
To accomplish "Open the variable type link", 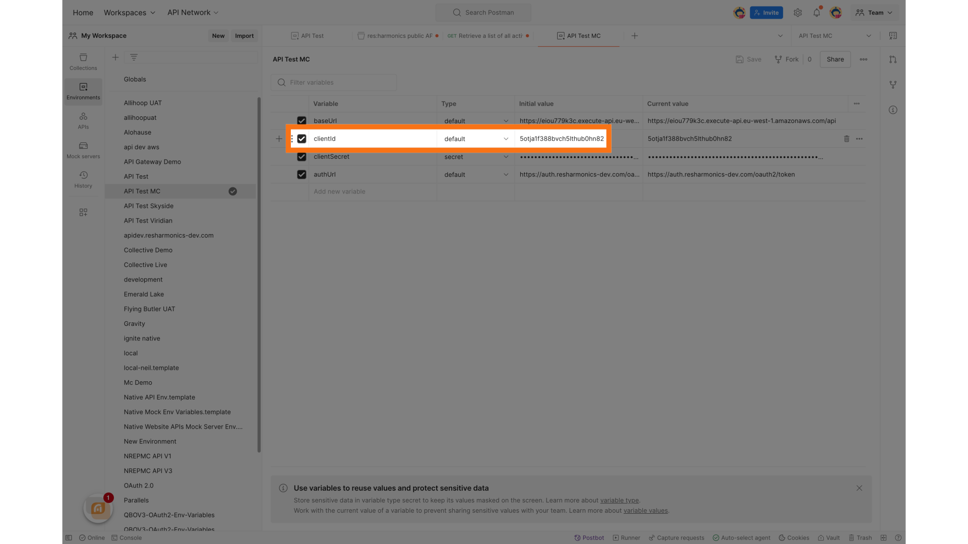I will (x=619, y=500).
